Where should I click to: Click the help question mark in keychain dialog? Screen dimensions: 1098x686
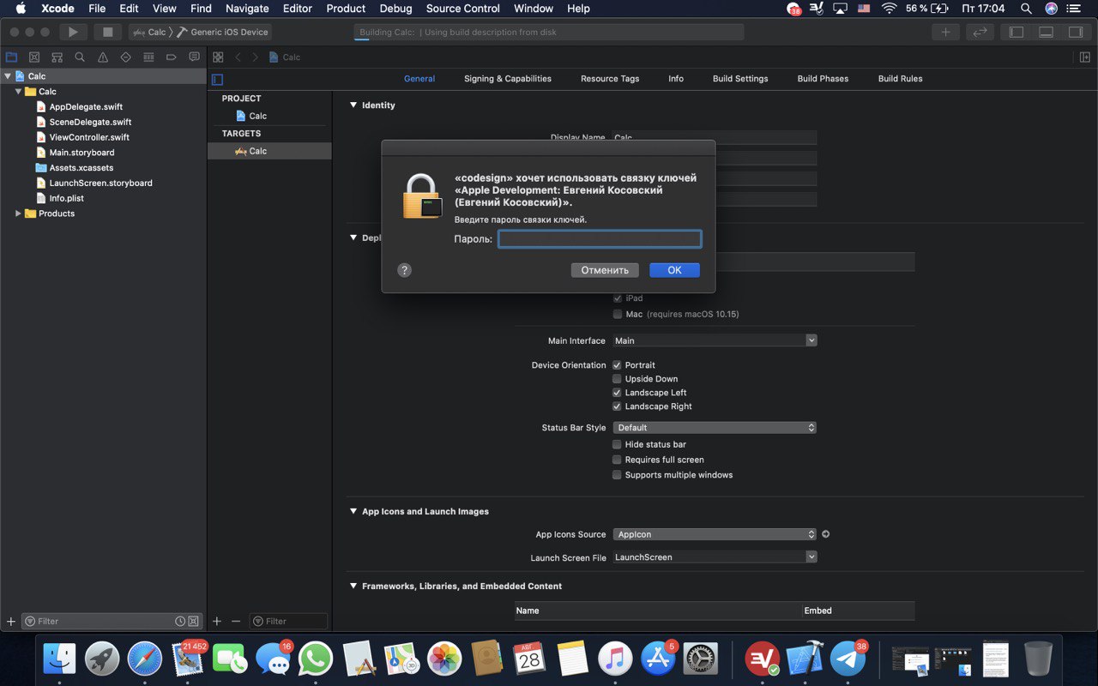(405, 270)
